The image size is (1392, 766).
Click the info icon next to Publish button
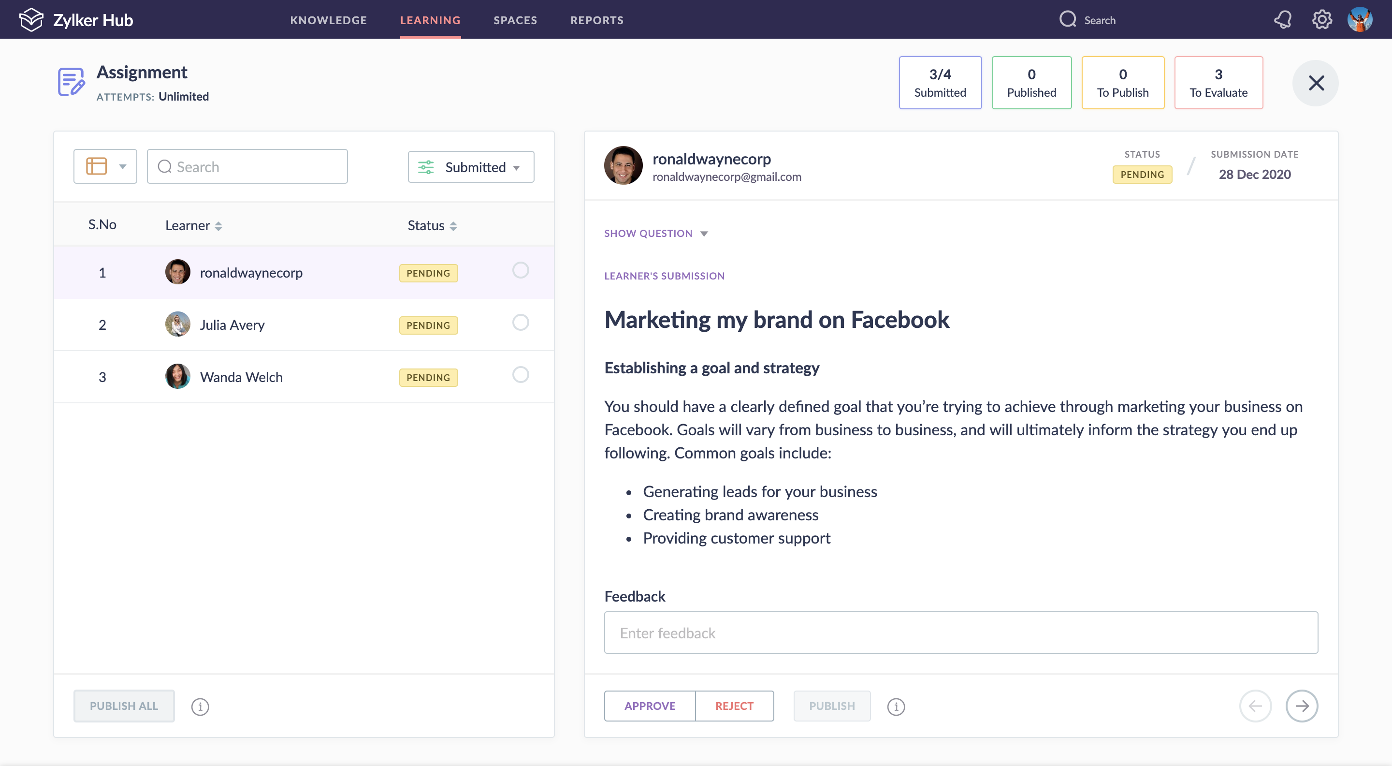click(x=896, y=707)
